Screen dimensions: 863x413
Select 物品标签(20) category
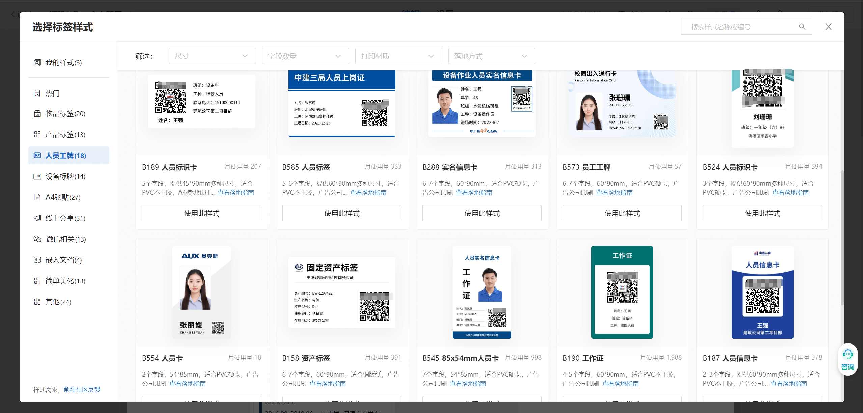tap(69, 113)
